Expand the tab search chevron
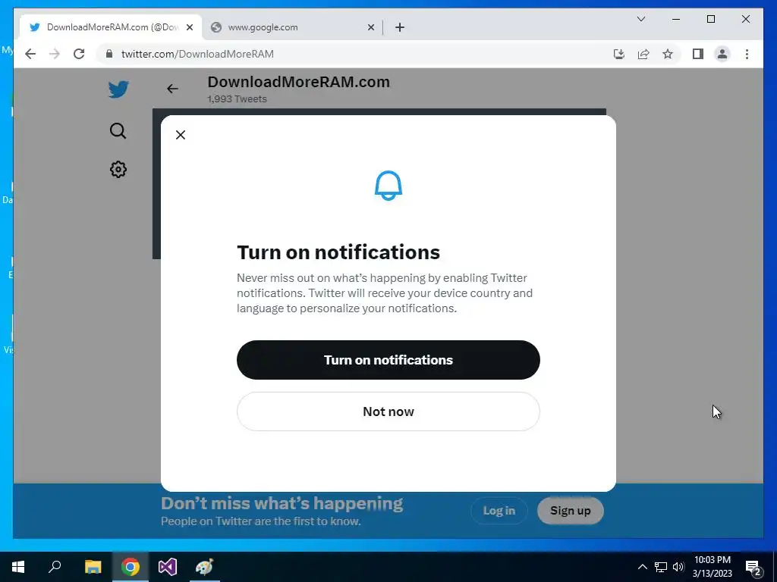This screenshot has width=777, height=582. pos(640,19)
